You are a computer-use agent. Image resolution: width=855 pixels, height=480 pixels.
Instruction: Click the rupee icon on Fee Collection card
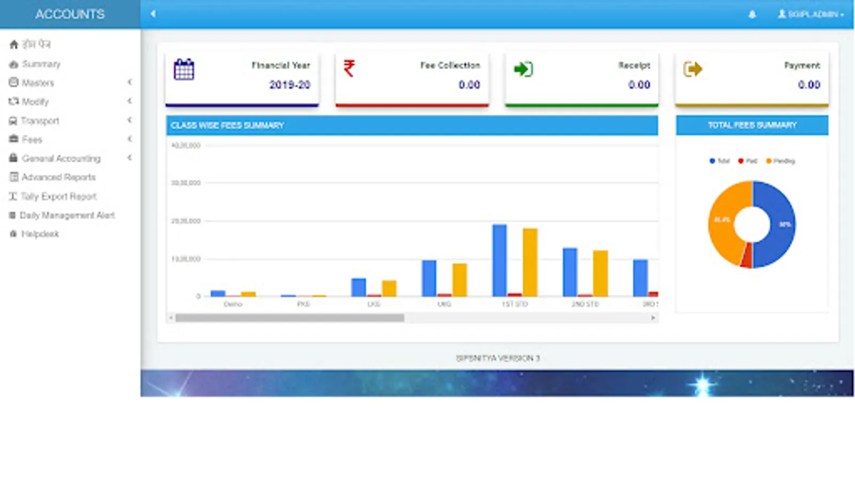[349, 68]
